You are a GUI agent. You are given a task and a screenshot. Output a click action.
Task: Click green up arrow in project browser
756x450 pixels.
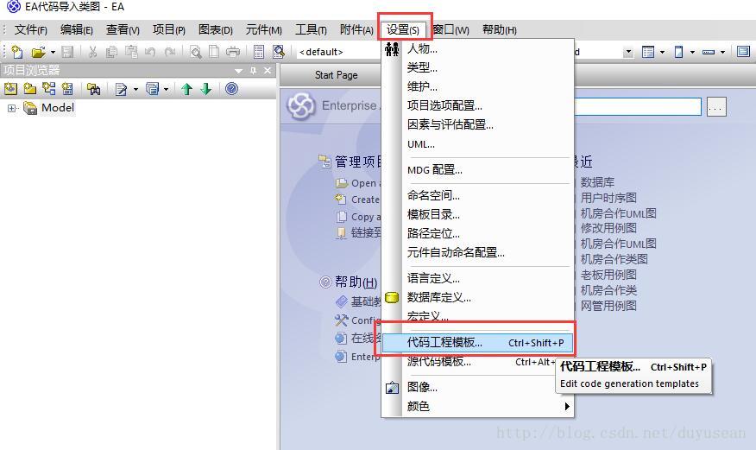[x=186, y=89]
